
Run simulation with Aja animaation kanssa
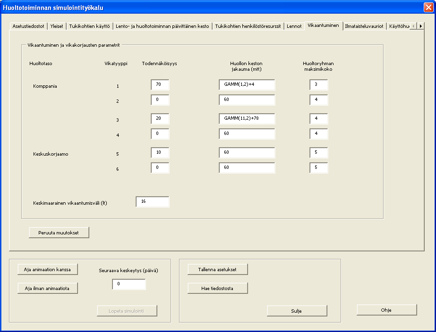click(48, 269)
